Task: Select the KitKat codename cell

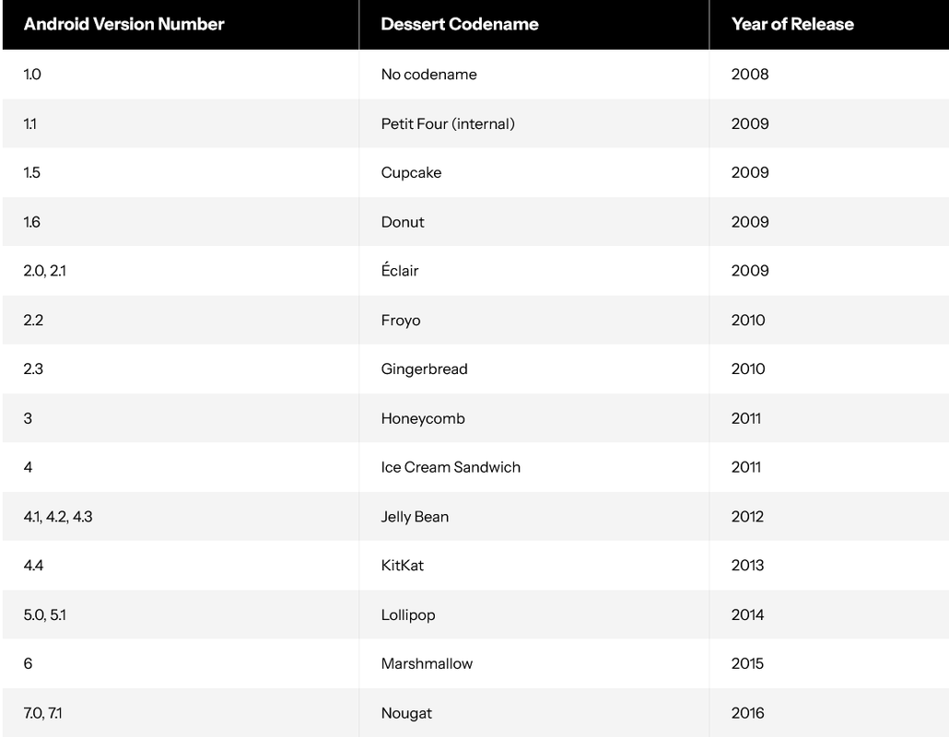Action: pyautogui.click(x=533, y=565)
